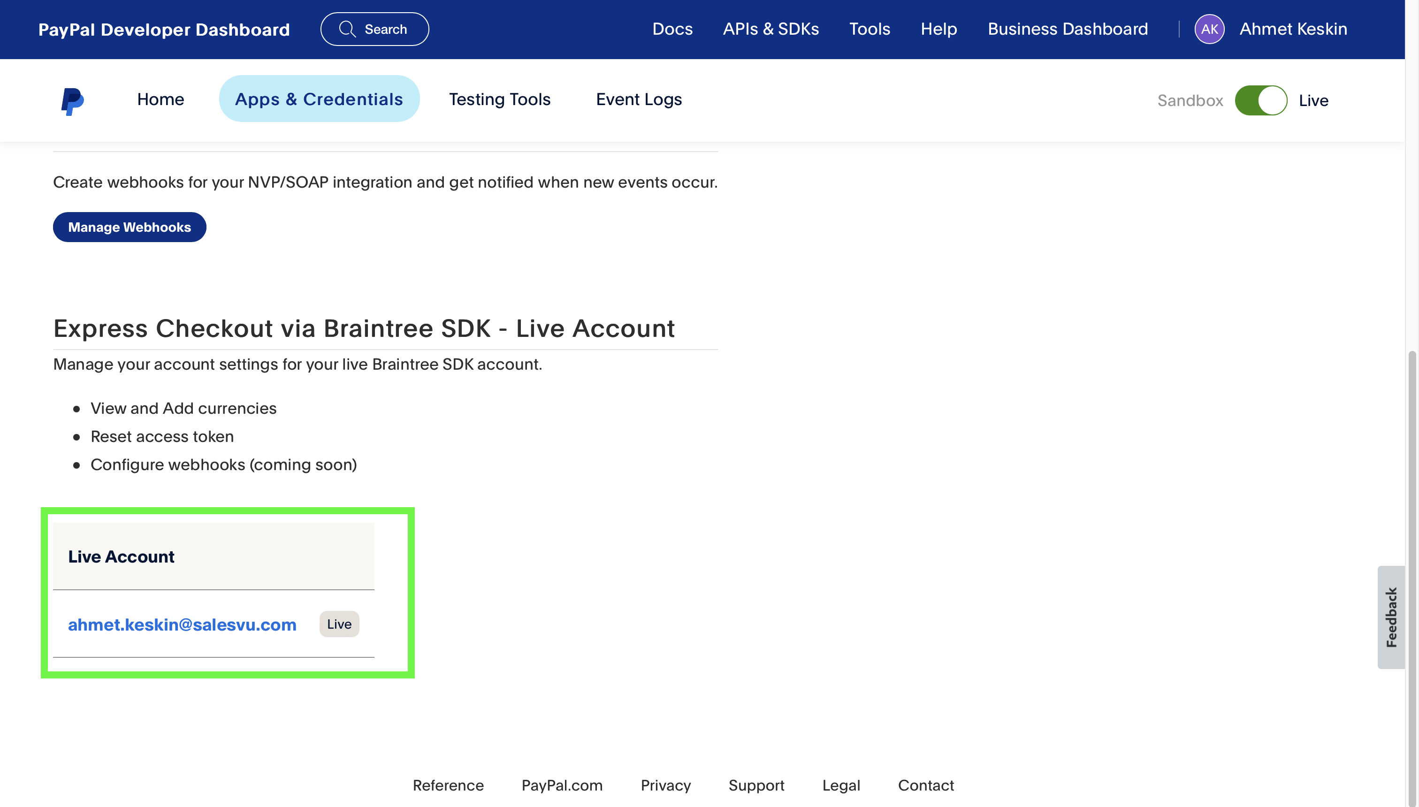This screenshot has height=807, width=1419.
Task: Switch to Testing Tools tab
Action: 499,99
